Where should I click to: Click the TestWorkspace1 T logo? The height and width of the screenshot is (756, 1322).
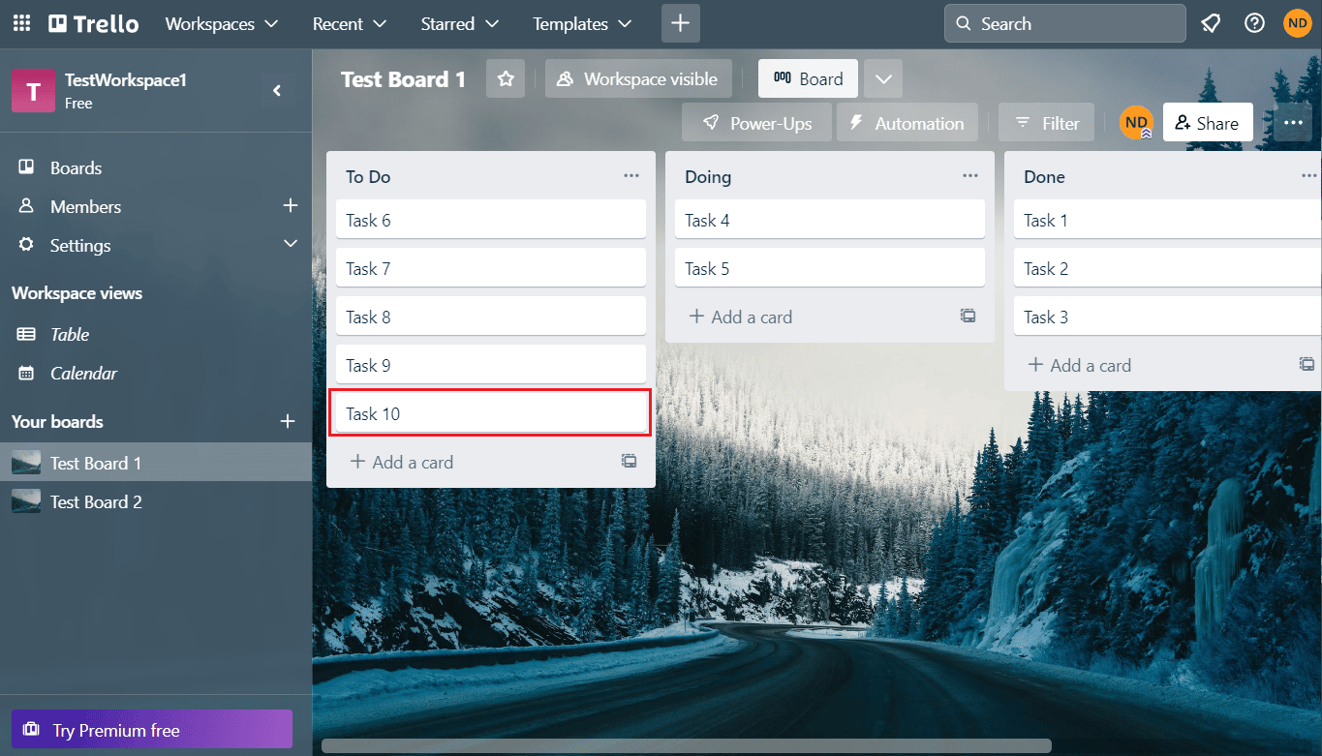coord(33,91)
